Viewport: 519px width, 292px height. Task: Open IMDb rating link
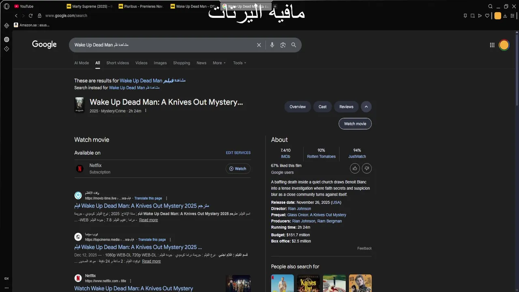coord(285,157)
